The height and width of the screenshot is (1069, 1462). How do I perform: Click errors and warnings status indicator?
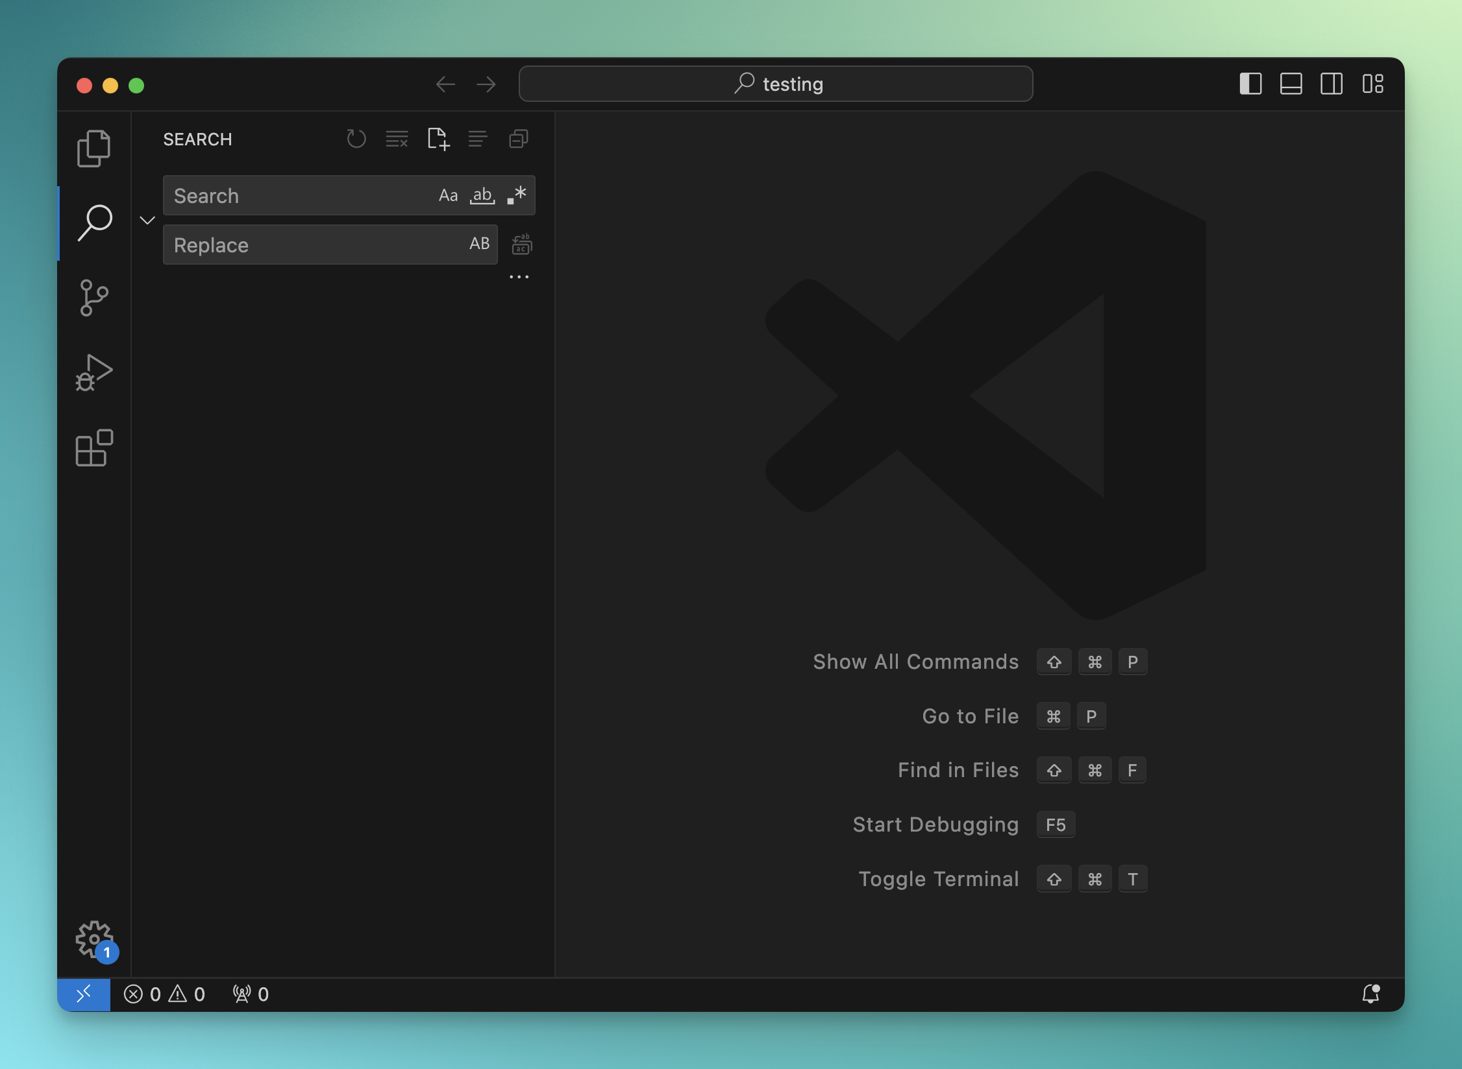(x=164, y=994)
